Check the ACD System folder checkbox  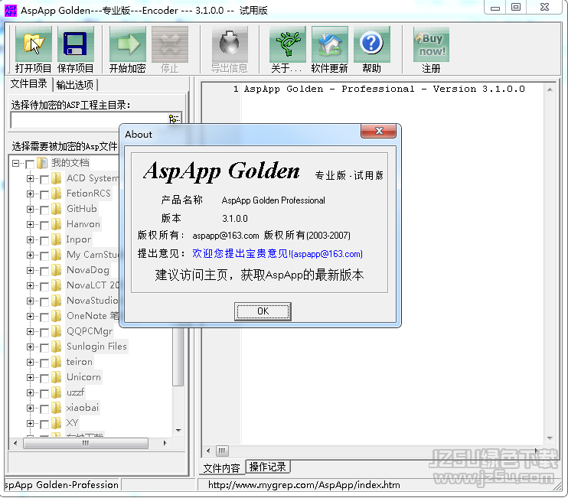pos(44,180)
